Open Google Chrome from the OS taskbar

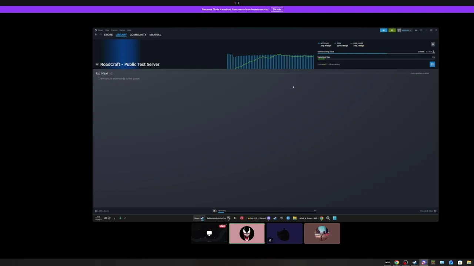point(397,263)
